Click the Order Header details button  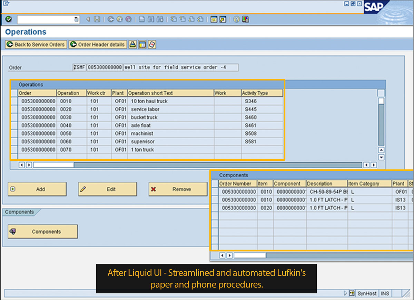(x=98, y=45)
